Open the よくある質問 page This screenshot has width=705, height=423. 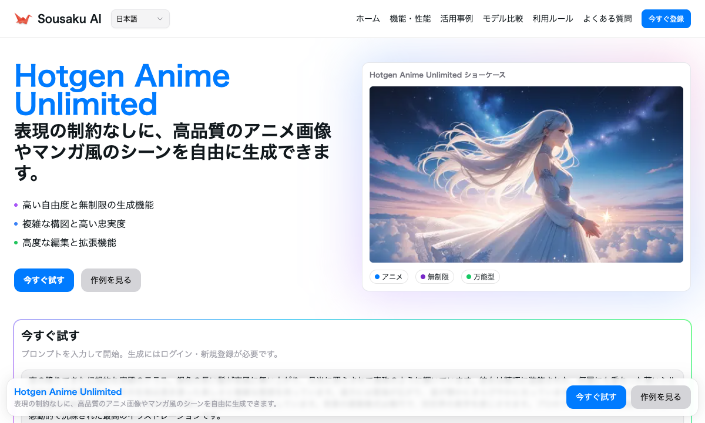tap(607, 18)
